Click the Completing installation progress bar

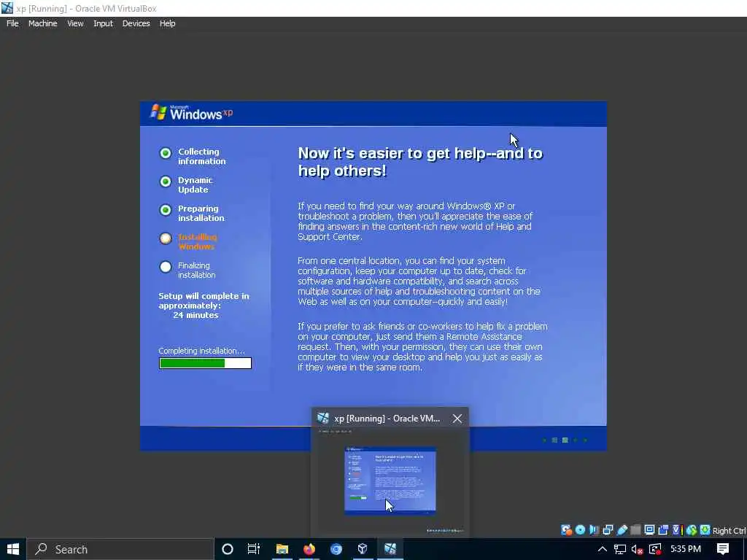tap(205, 363)
